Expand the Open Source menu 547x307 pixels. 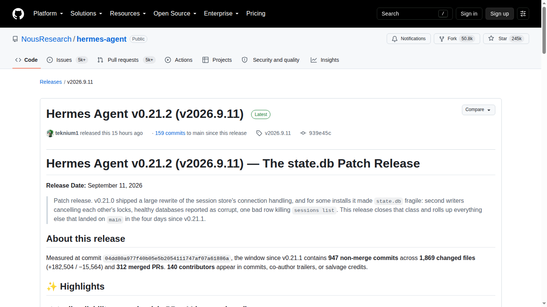coord(175,14)
